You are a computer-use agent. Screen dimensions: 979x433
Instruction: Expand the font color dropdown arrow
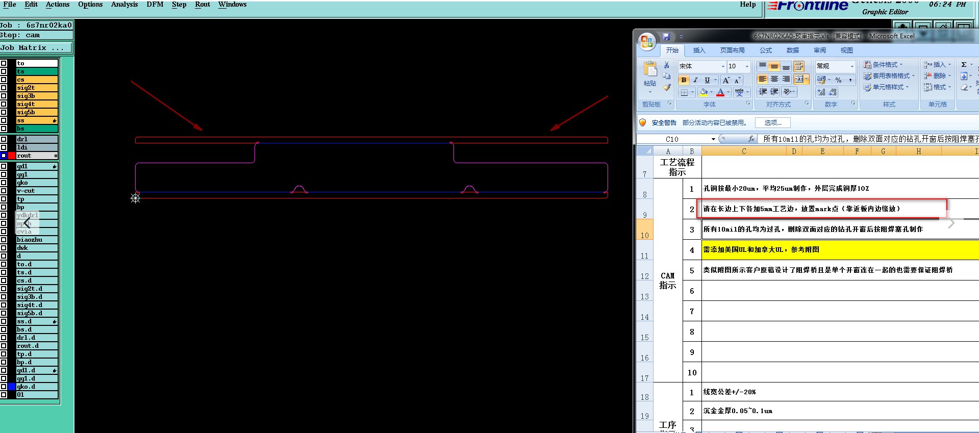click(728, 92)
